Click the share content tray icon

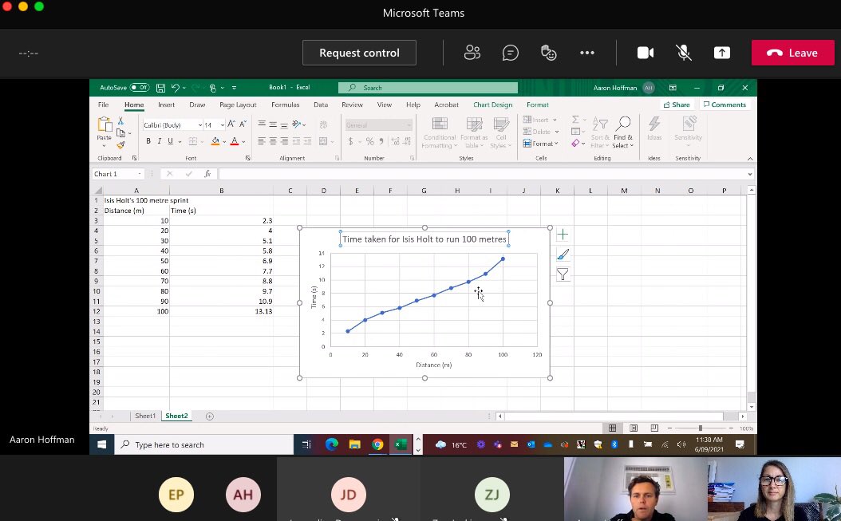click(722, 53)
